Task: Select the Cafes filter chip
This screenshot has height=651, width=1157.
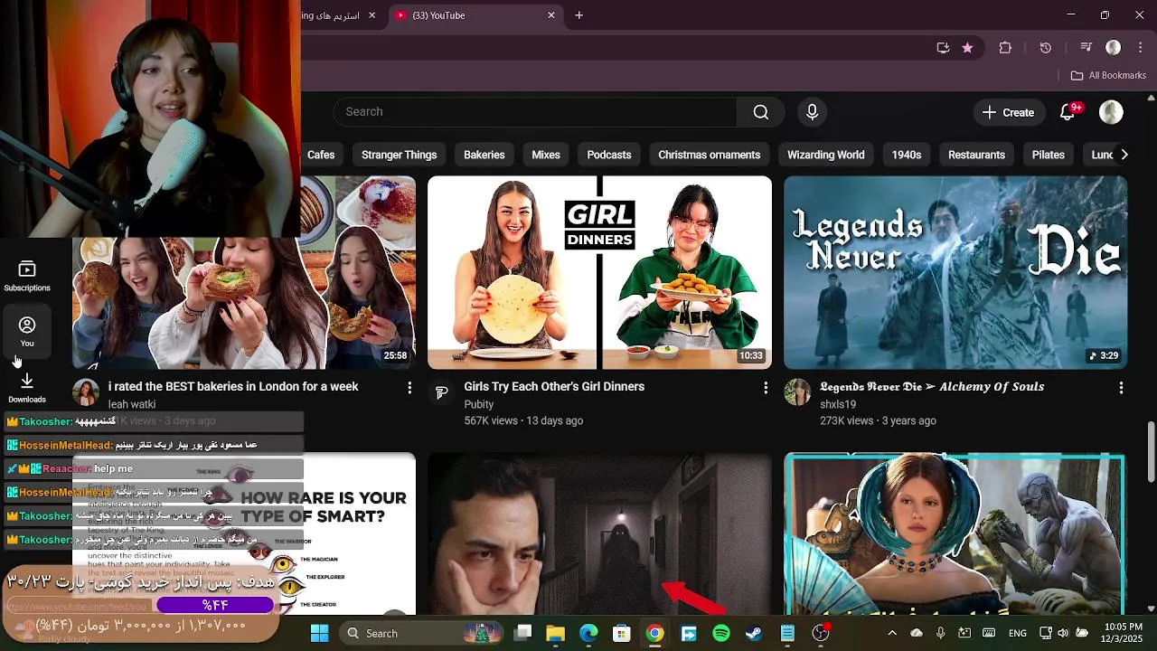Action: pos(321,155)
